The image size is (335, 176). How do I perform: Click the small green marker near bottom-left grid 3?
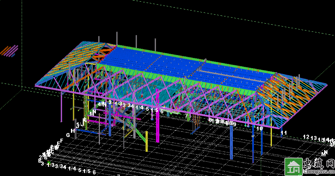pos(49,163)
